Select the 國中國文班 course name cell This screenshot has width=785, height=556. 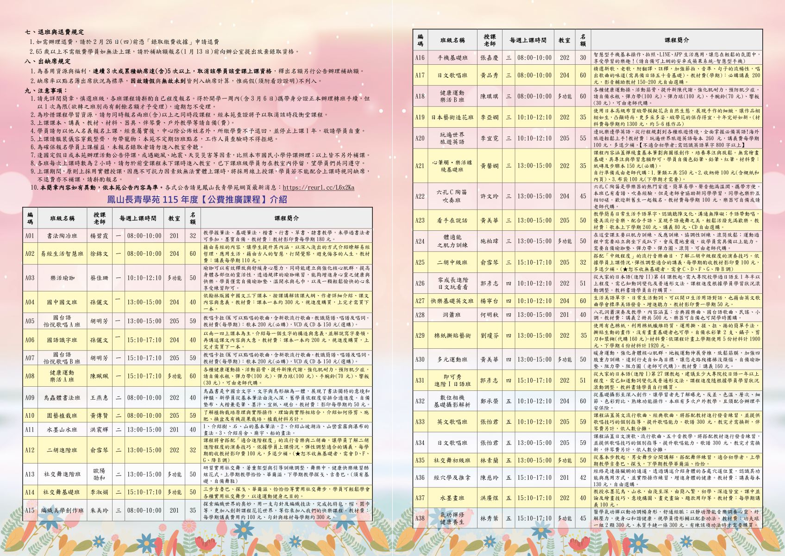point(62,302)
